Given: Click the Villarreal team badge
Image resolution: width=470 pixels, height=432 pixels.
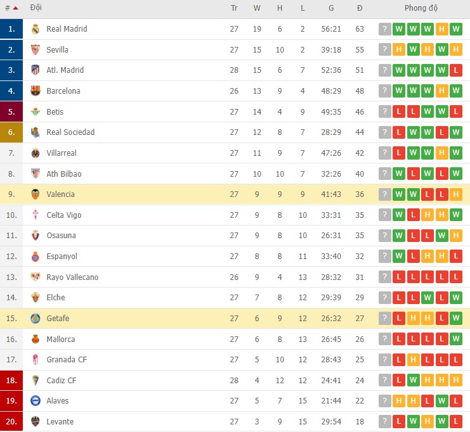Looking at the screenshot, I should [x=36, y=153].
